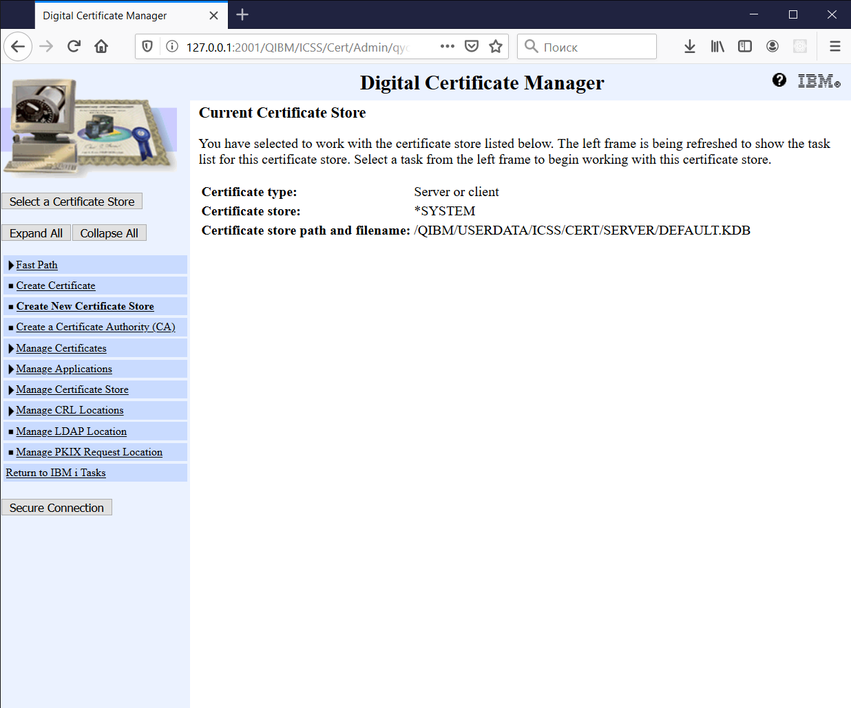Click the Secure Connection button

click(56, 508)
